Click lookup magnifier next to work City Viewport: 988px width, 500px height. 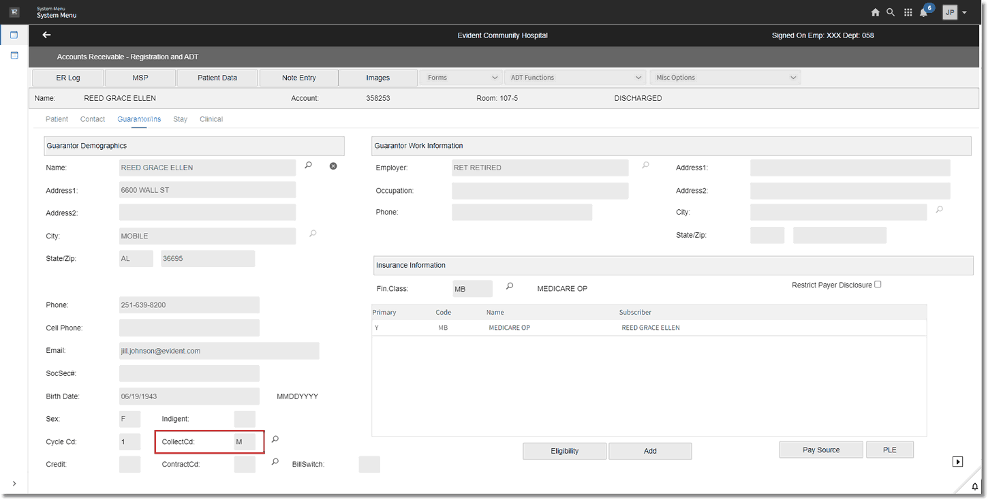tap(939, 210)
